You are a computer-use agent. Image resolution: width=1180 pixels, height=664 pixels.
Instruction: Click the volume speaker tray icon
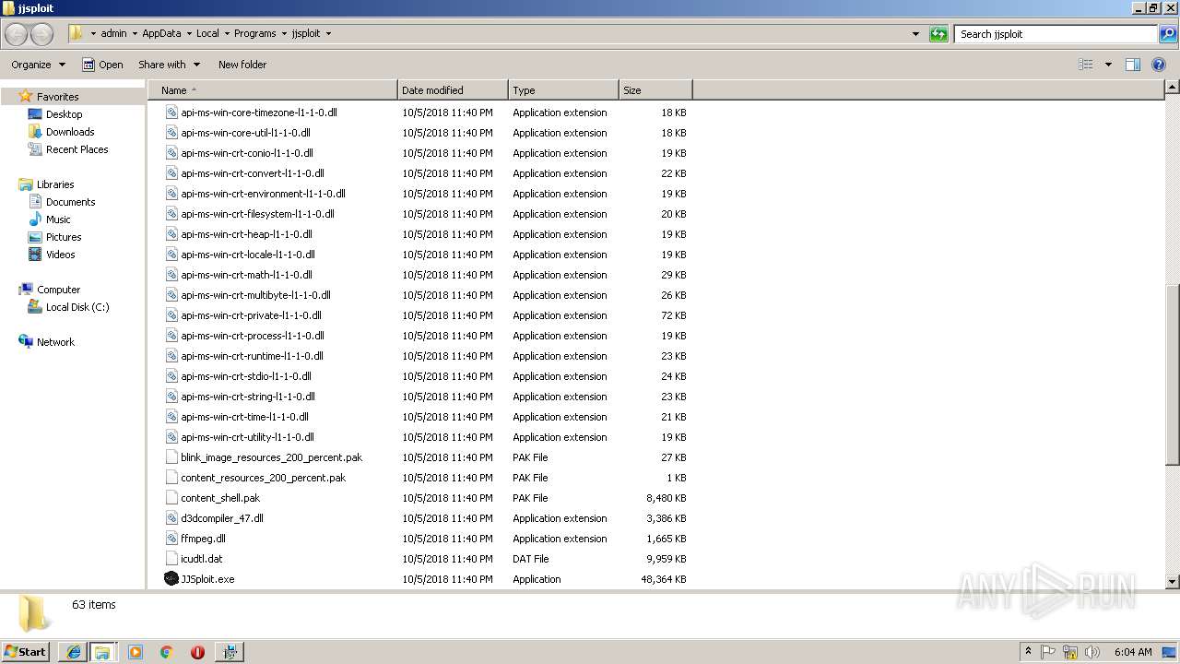1092,652
